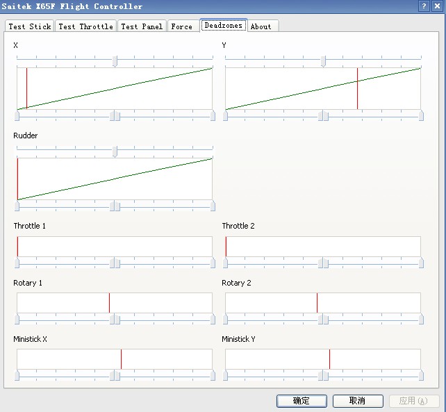Screen dimensions: 446x412
Task: Click the Y axis curve slider thumb above its graph
Action: (x=323, y=61)
